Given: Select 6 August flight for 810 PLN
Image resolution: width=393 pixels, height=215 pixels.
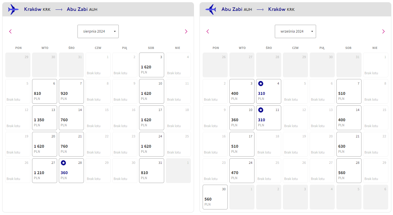Looking at the screenshot, I should (45, 91).
